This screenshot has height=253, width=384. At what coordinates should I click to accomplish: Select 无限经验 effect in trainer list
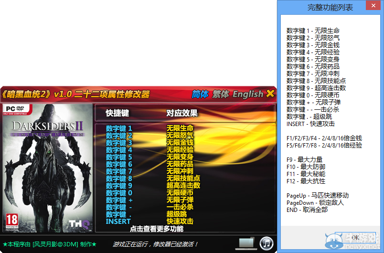(180, 149)
